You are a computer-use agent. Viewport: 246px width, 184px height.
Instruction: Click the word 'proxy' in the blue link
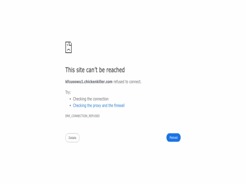pos(97,106)
